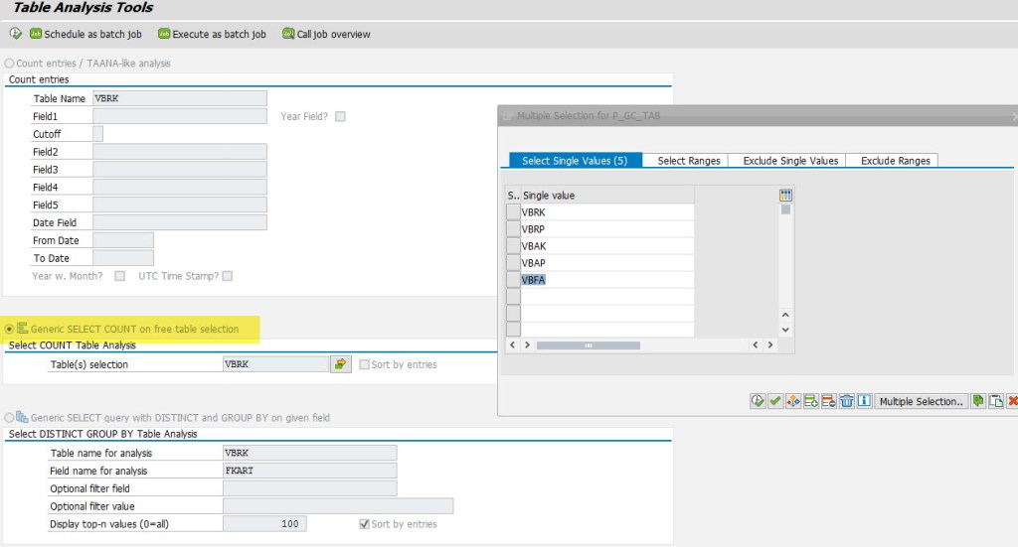Select Generic SELECT query with DISTINCT radio
Screen dimensions: 1018x547
pos(9,418)
